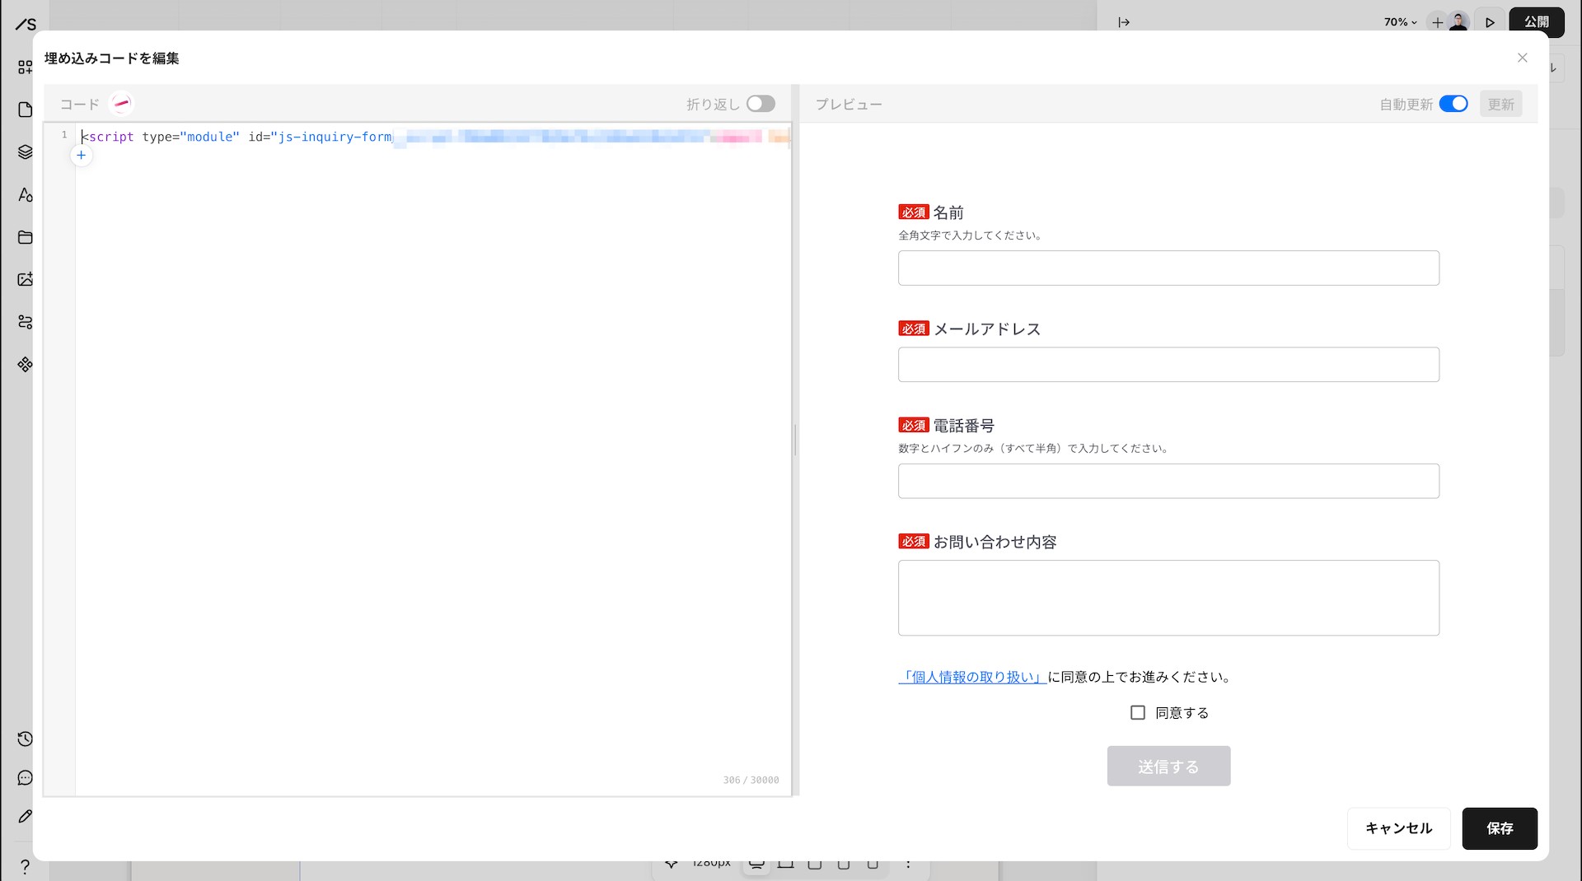
Task: Click the 必須 badge next to お問い合わせ内容
Action: (914, 541)
